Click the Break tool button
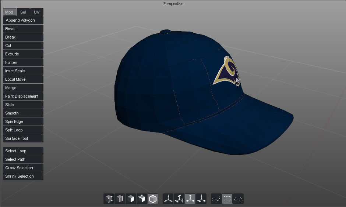 [x=23, y=37]
